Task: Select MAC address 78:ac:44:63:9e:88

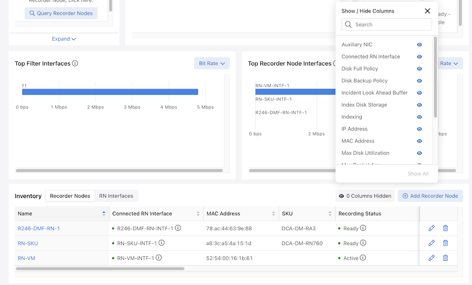Action: pos(229,228)
